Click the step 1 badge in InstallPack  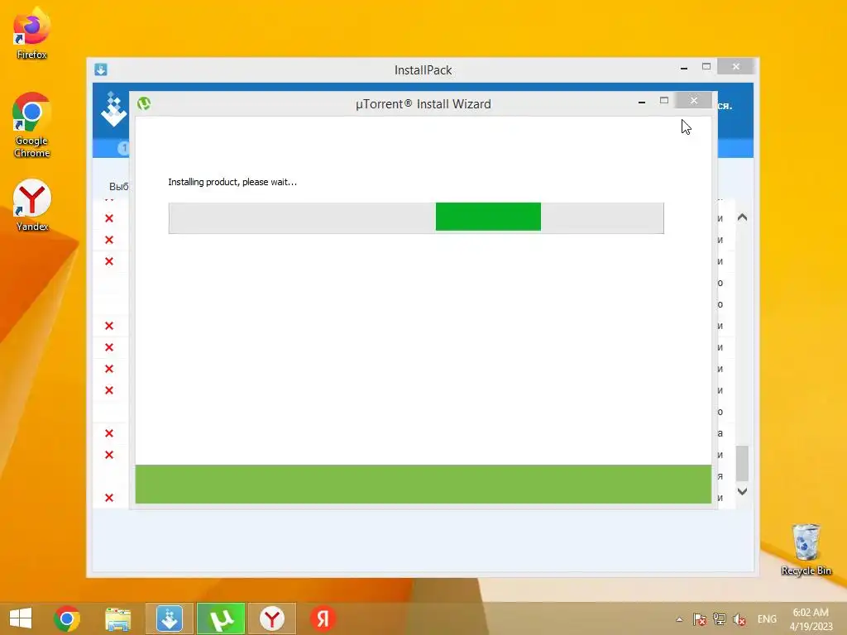123,147
